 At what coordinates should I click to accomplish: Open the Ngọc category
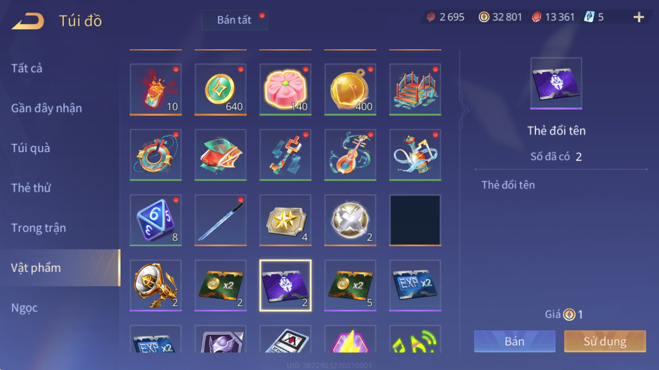(x=25, y=308)
